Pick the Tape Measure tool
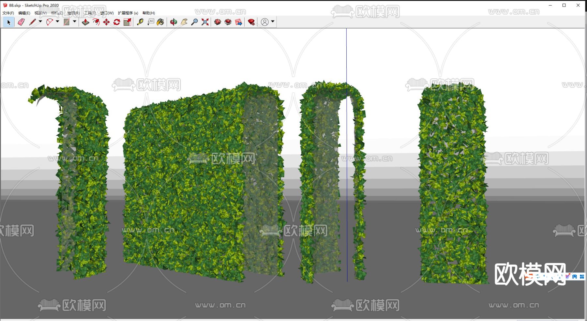 pyautogui.click(x=140, y=22)
